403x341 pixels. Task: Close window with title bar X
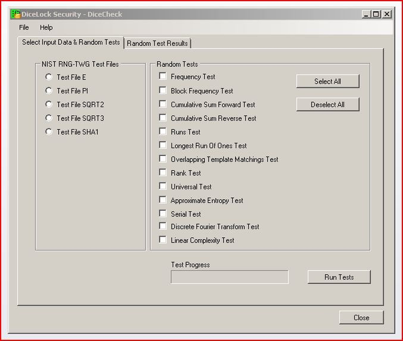tap(387, 14)
